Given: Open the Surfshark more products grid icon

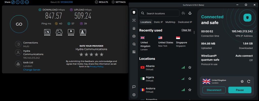Looking at the screenshot, I should (x=134, y=52).
